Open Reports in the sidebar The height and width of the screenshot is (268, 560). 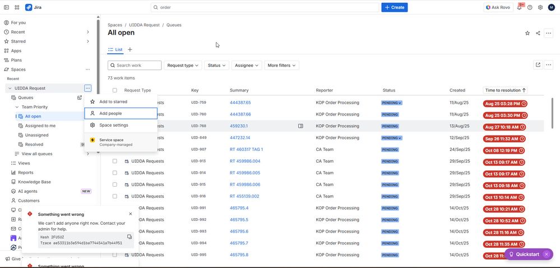(26, 173)
